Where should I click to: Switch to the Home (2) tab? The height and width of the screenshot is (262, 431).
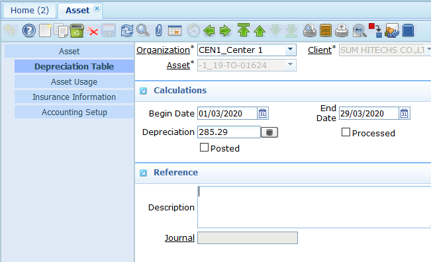click(30, 11)
